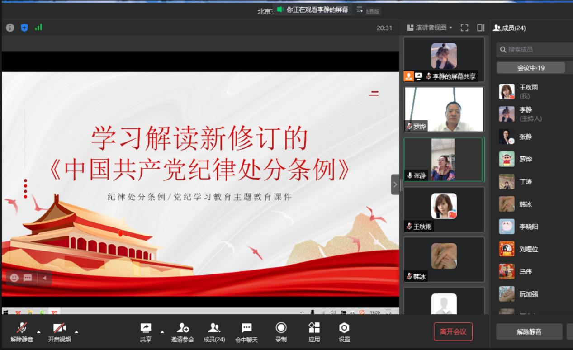Viewport: 573px width, 350px height.
Task: Toggle the side-by-side layout view
Action: click(480, 27)
